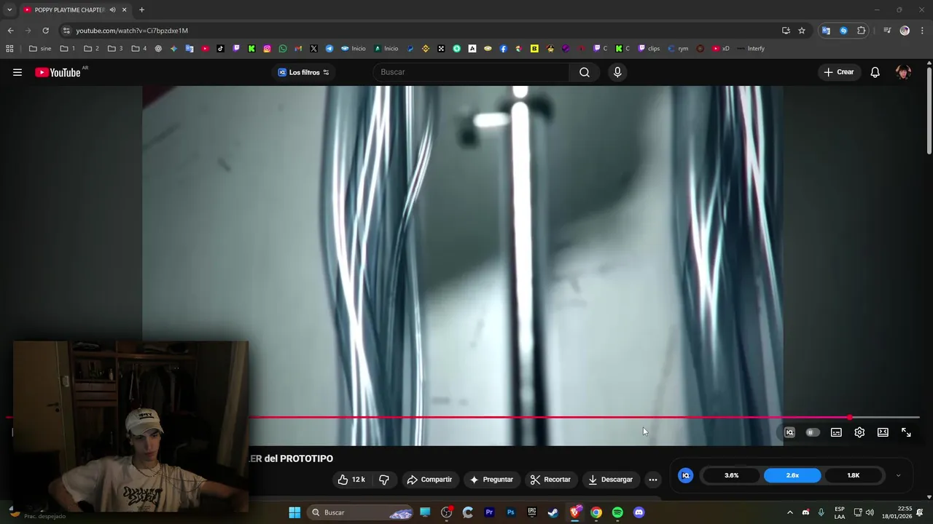Open the tab search dropdown arrow
This screenshot has width=933, height=524.
tap(9, 9)
